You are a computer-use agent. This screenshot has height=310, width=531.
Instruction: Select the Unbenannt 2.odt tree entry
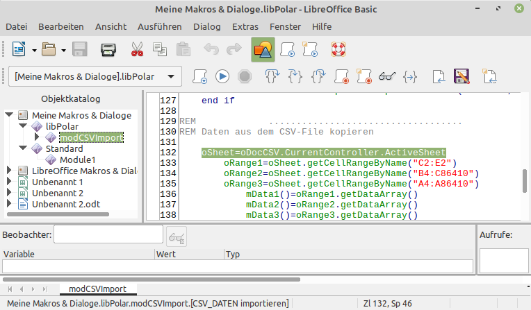(66, 204)
